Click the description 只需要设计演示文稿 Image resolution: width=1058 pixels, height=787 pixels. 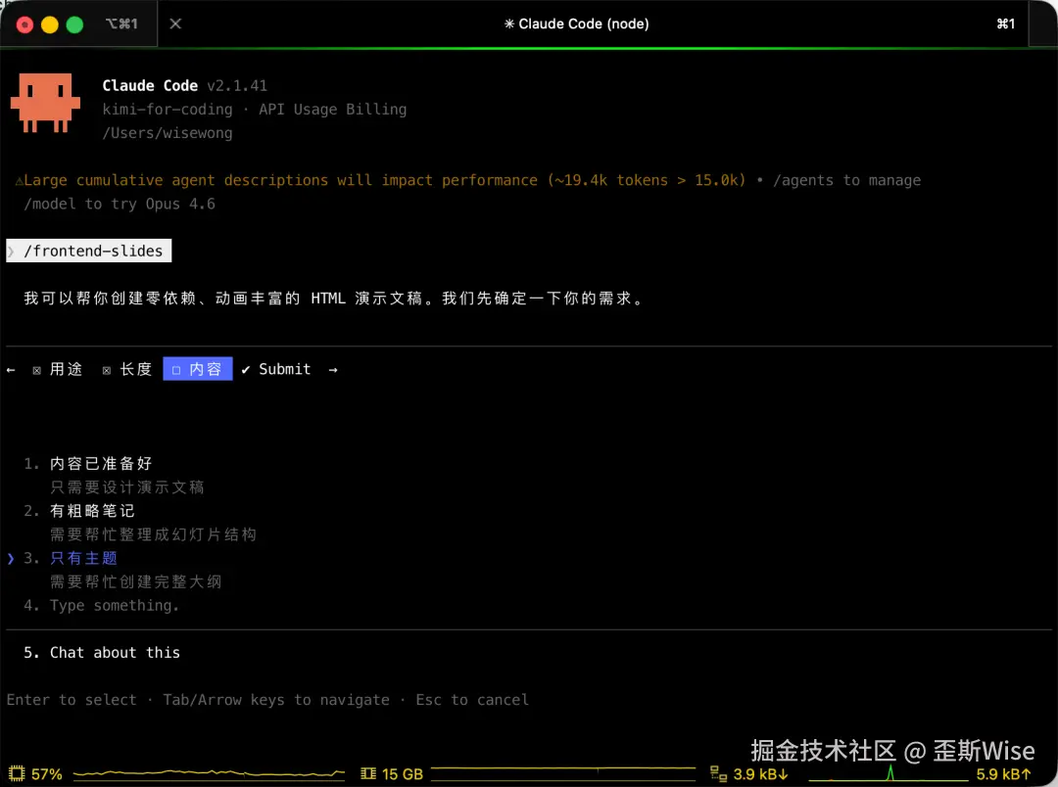pyautogui.click(x=126, y=486)
